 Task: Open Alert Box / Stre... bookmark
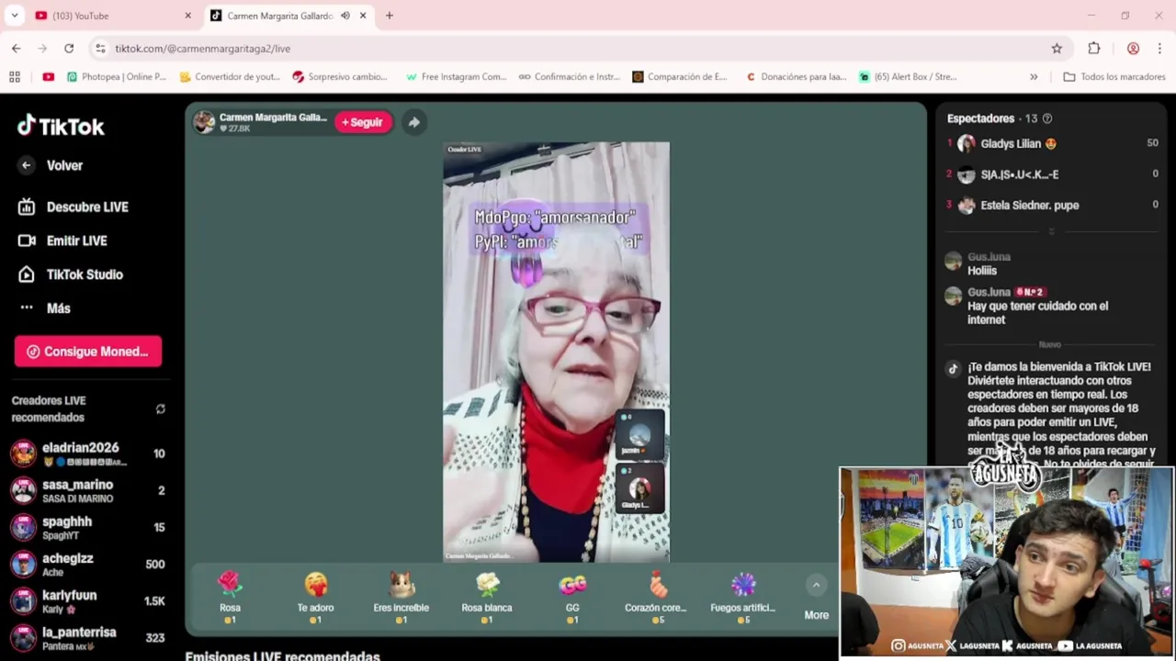[909, 77]
